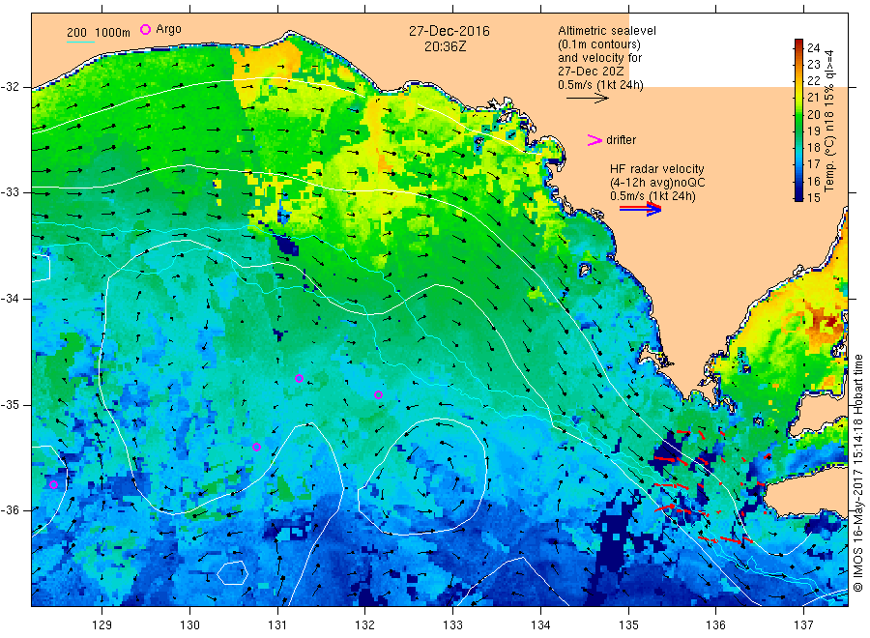Click the longitude label 132

tap(365, 625)
